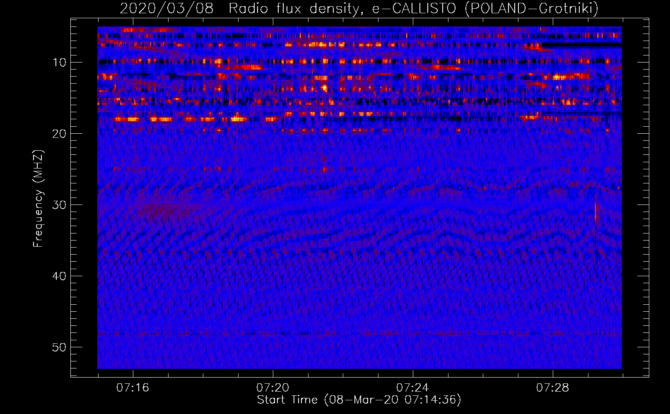This screenshot has height=414, width=670.
Task: Click the '50' frequency tick label
Action: [59, 347]
